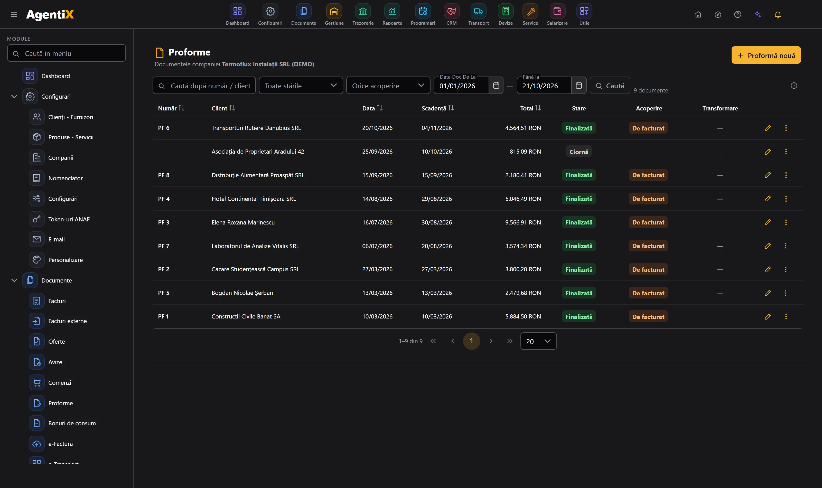822x488 pixels.
Task: Open Facturi in the sidebar
Action: pyautogui.click(x=57, y=301)
